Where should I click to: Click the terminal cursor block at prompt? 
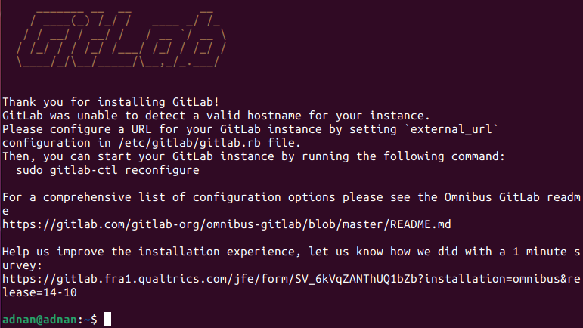(x=107, y=319)
